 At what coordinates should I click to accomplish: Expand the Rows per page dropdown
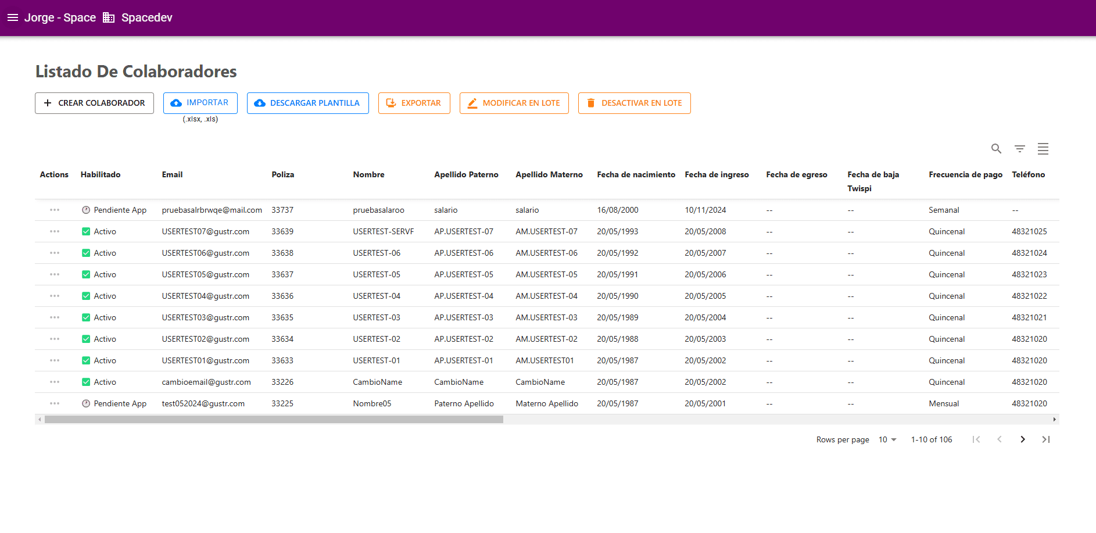[887, 439]
